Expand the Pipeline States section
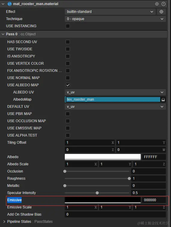 coord(4,222)
